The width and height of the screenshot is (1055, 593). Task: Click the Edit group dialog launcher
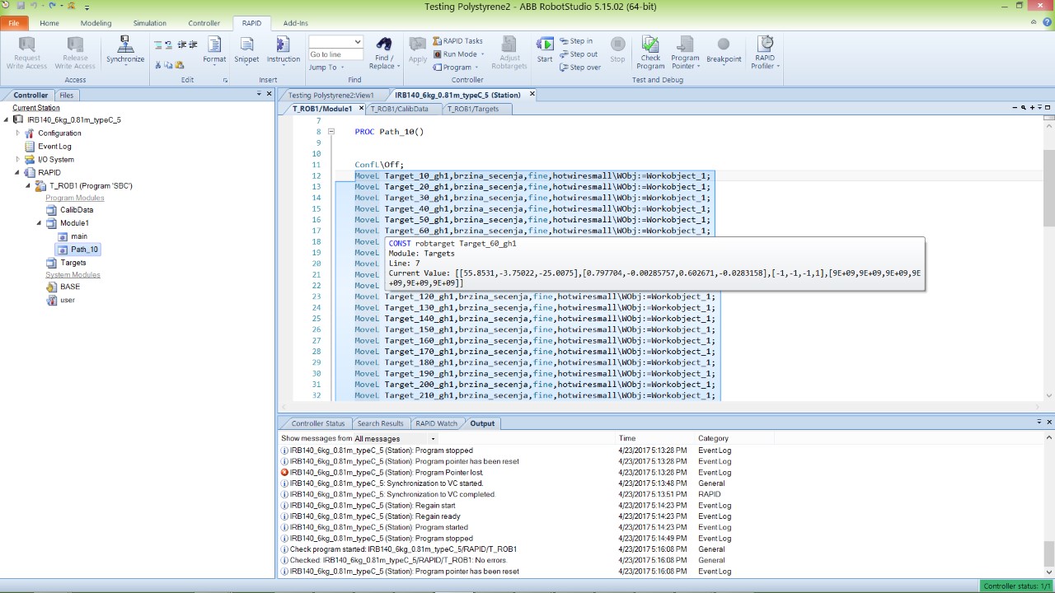225,81
